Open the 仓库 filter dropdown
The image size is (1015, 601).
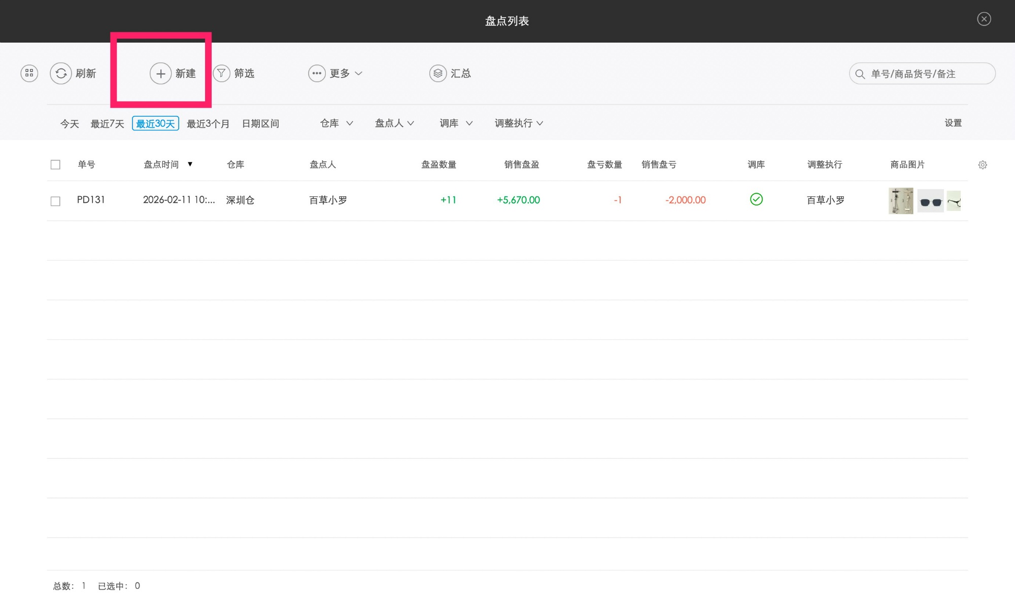[x=336, y=123]
